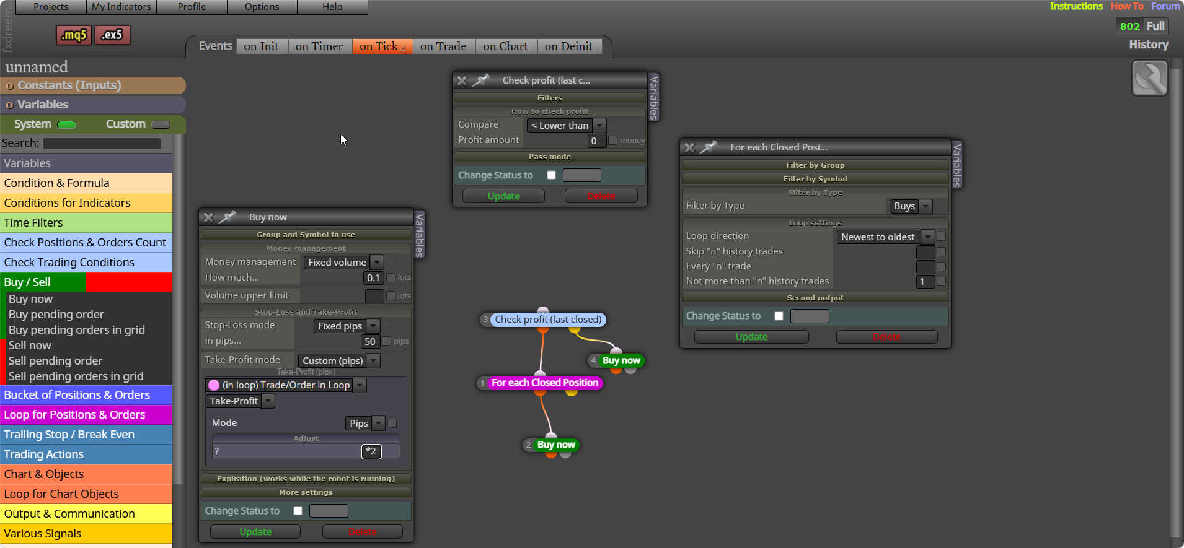Click Delete in For each Closed Position panel
Image resolution: width=1184 pixels, height=548 pixels.
(886, 337)
